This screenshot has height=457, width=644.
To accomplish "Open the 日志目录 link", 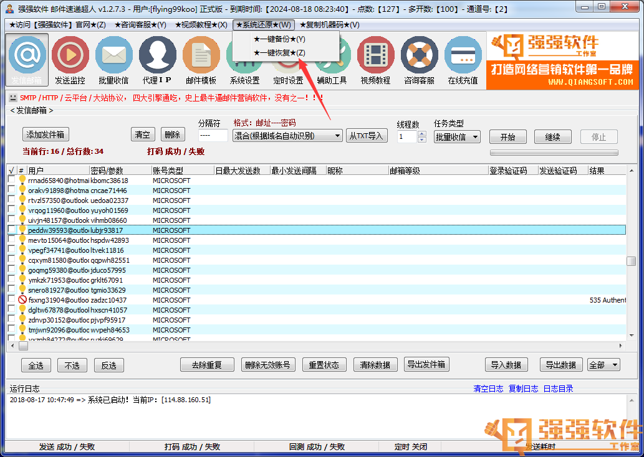I will [558, 389].
